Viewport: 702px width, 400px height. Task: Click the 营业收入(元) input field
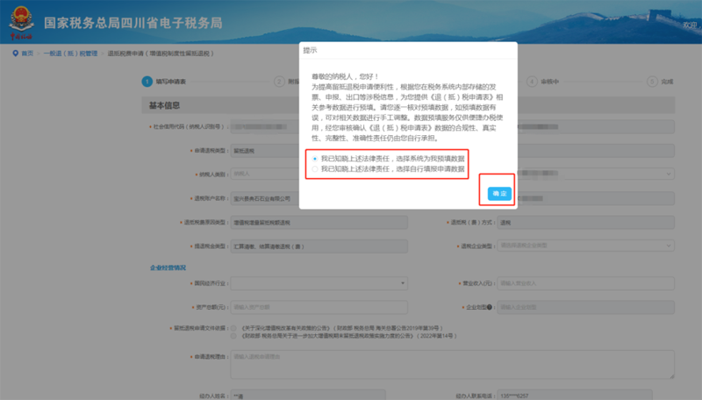coord(585,284)
